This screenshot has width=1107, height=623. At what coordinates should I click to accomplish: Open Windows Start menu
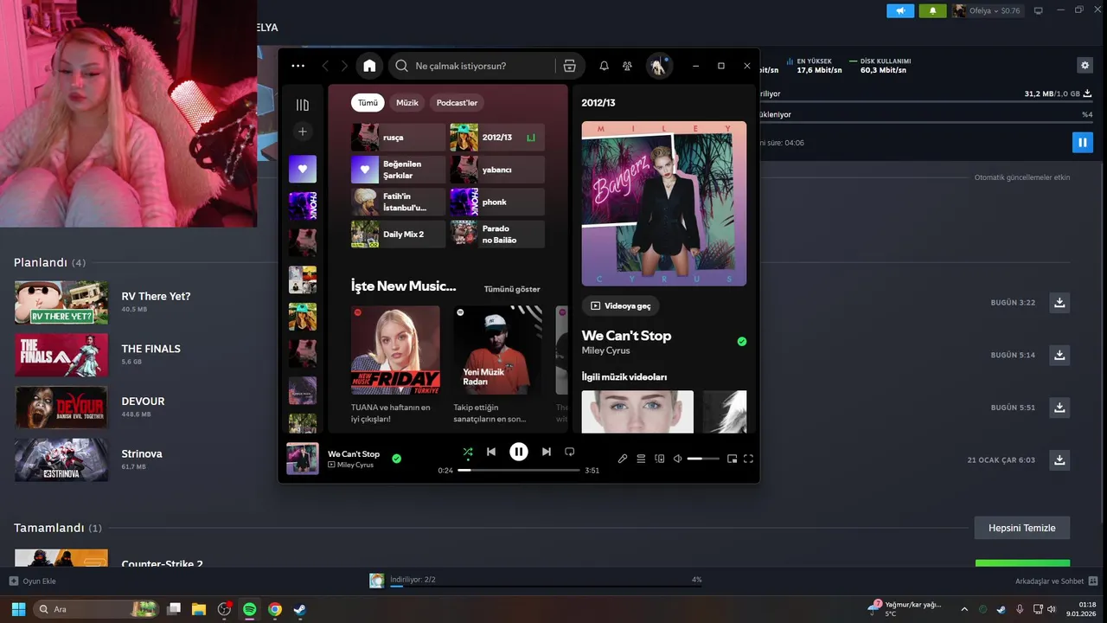pos(18,609)
